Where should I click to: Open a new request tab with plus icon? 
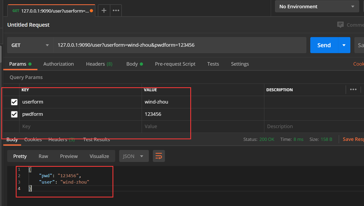(104, 11)
